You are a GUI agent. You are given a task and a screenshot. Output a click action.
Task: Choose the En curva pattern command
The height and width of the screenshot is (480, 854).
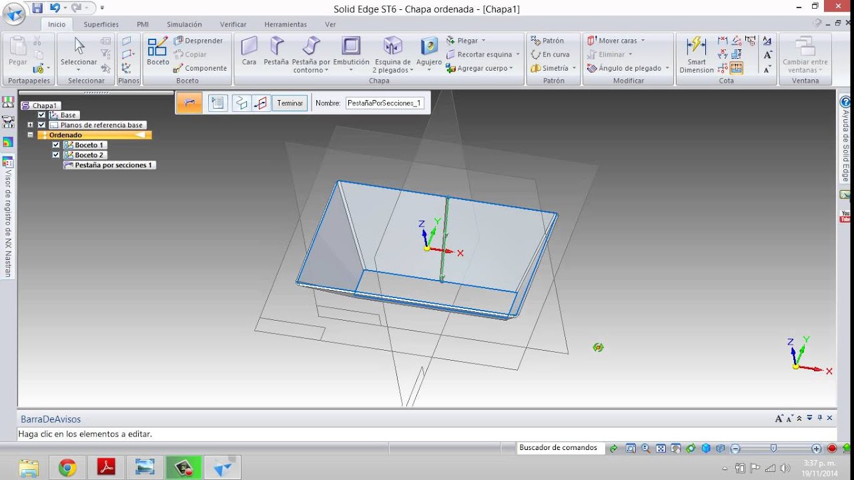550,55
